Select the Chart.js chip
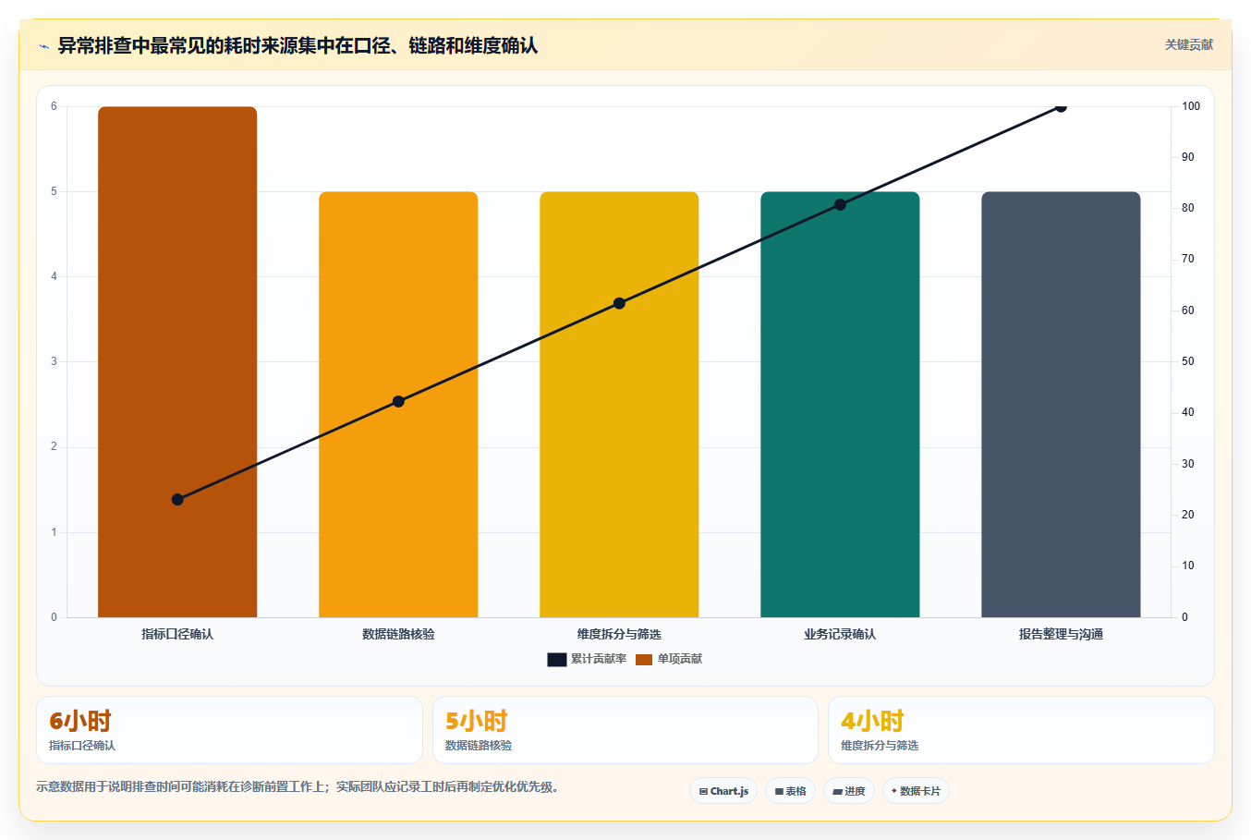 pos(723,791)
